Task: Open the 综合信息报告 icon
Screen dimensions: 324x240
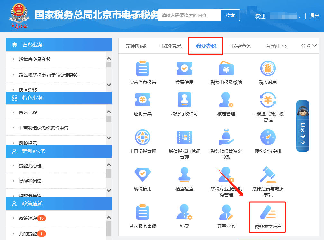Action: tap(143, 69)
